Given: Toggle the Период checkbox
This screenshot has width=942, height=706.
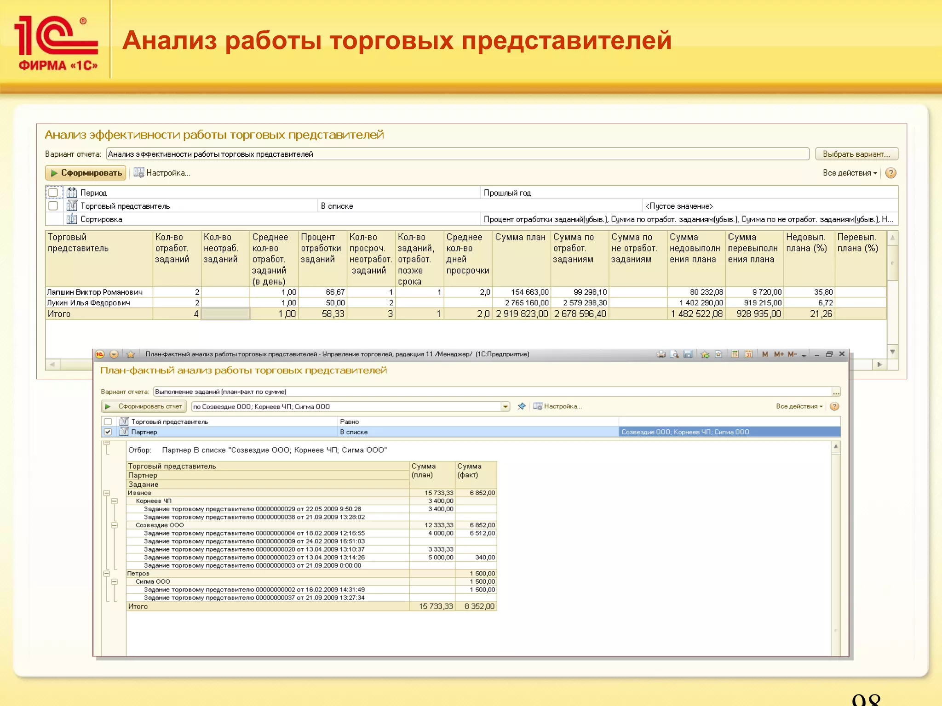Looking at the screenshot, I should pyautogui.click(x=53, y=193).
